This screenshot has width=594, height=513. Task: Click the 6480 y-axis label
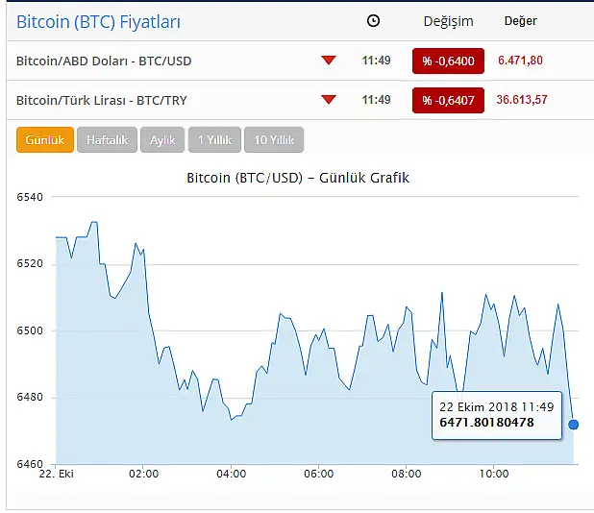(30, 397)
